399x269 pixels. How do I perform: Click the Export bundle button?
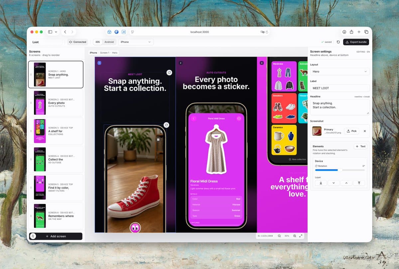(356, 42)
